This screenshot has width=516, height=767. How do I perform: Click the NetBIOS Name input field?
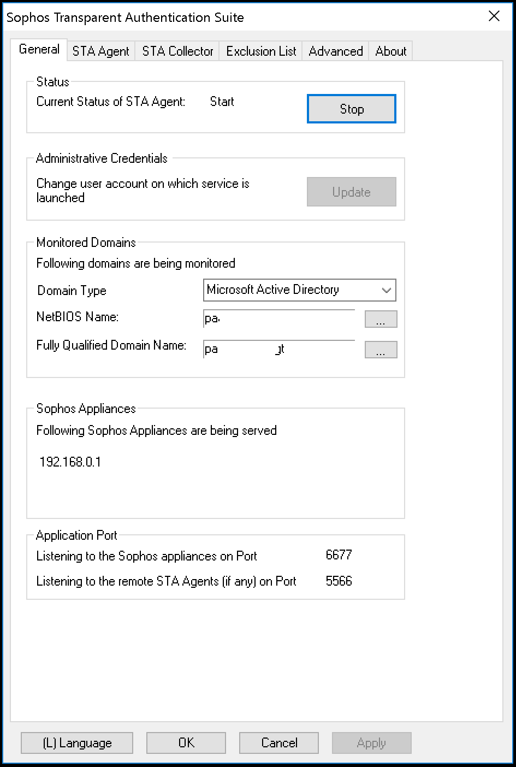pos(279,318)
